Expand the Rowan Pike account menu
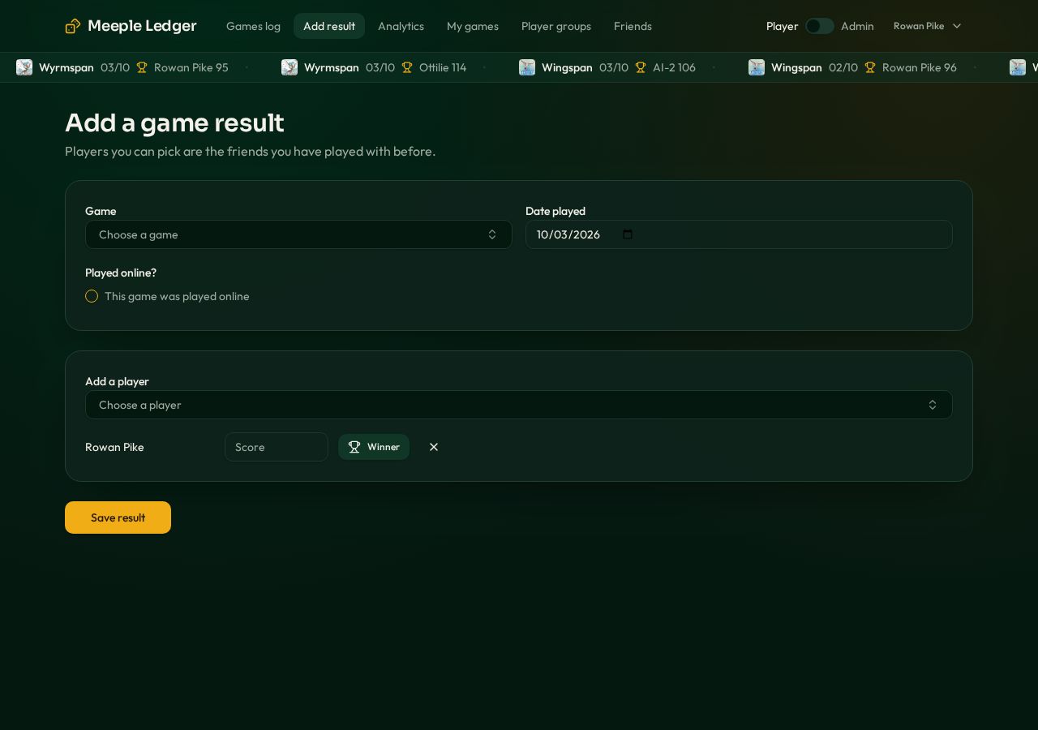The image size is (1038, 730). pos(928,26)
